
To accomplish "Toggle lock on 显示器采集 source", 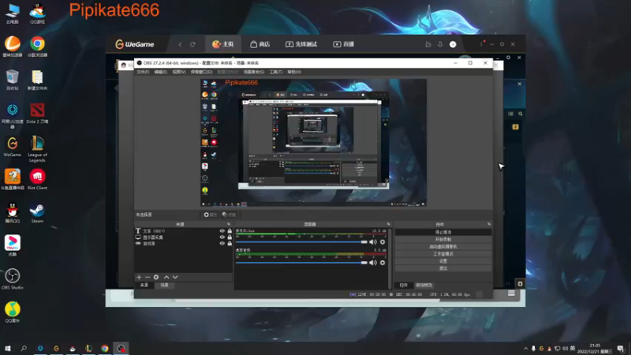I will (230, 237).
